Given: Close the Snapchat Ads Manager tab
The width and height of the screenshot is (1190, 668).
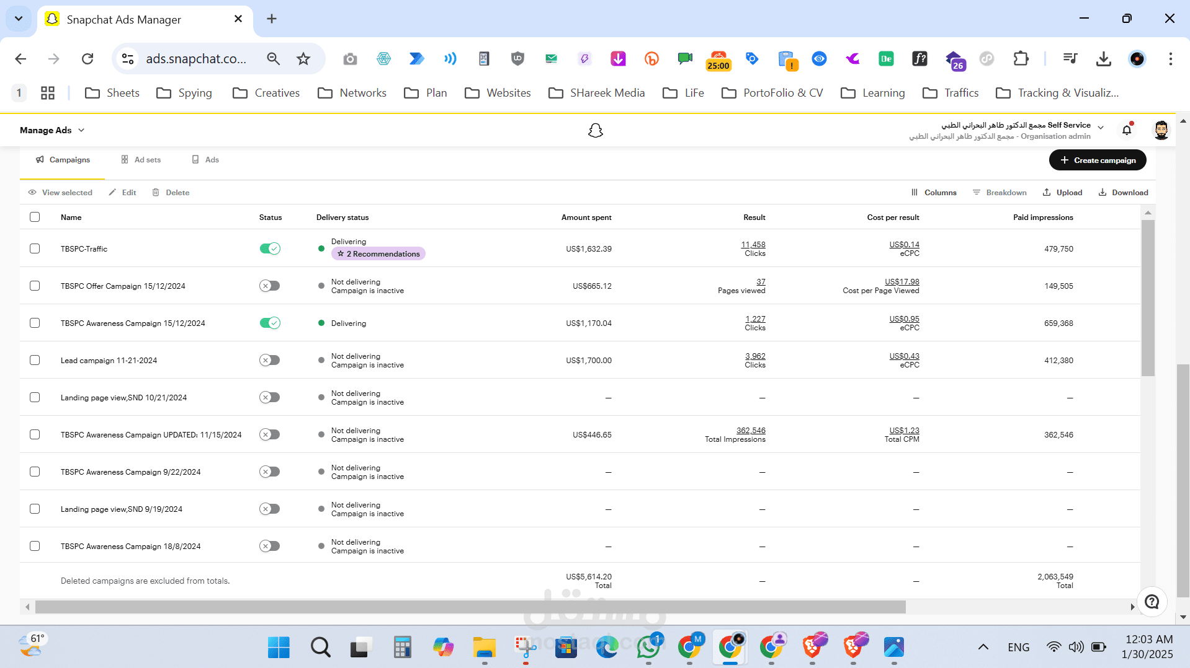Looking at the screenshot, I should pos(238,19).
